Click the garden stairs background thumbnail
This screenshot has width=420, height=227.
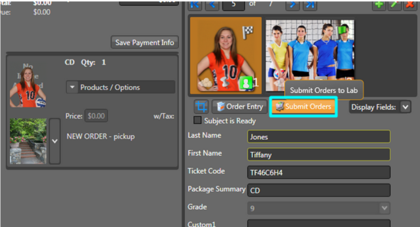pyautogui.click(x=28, y=141)
